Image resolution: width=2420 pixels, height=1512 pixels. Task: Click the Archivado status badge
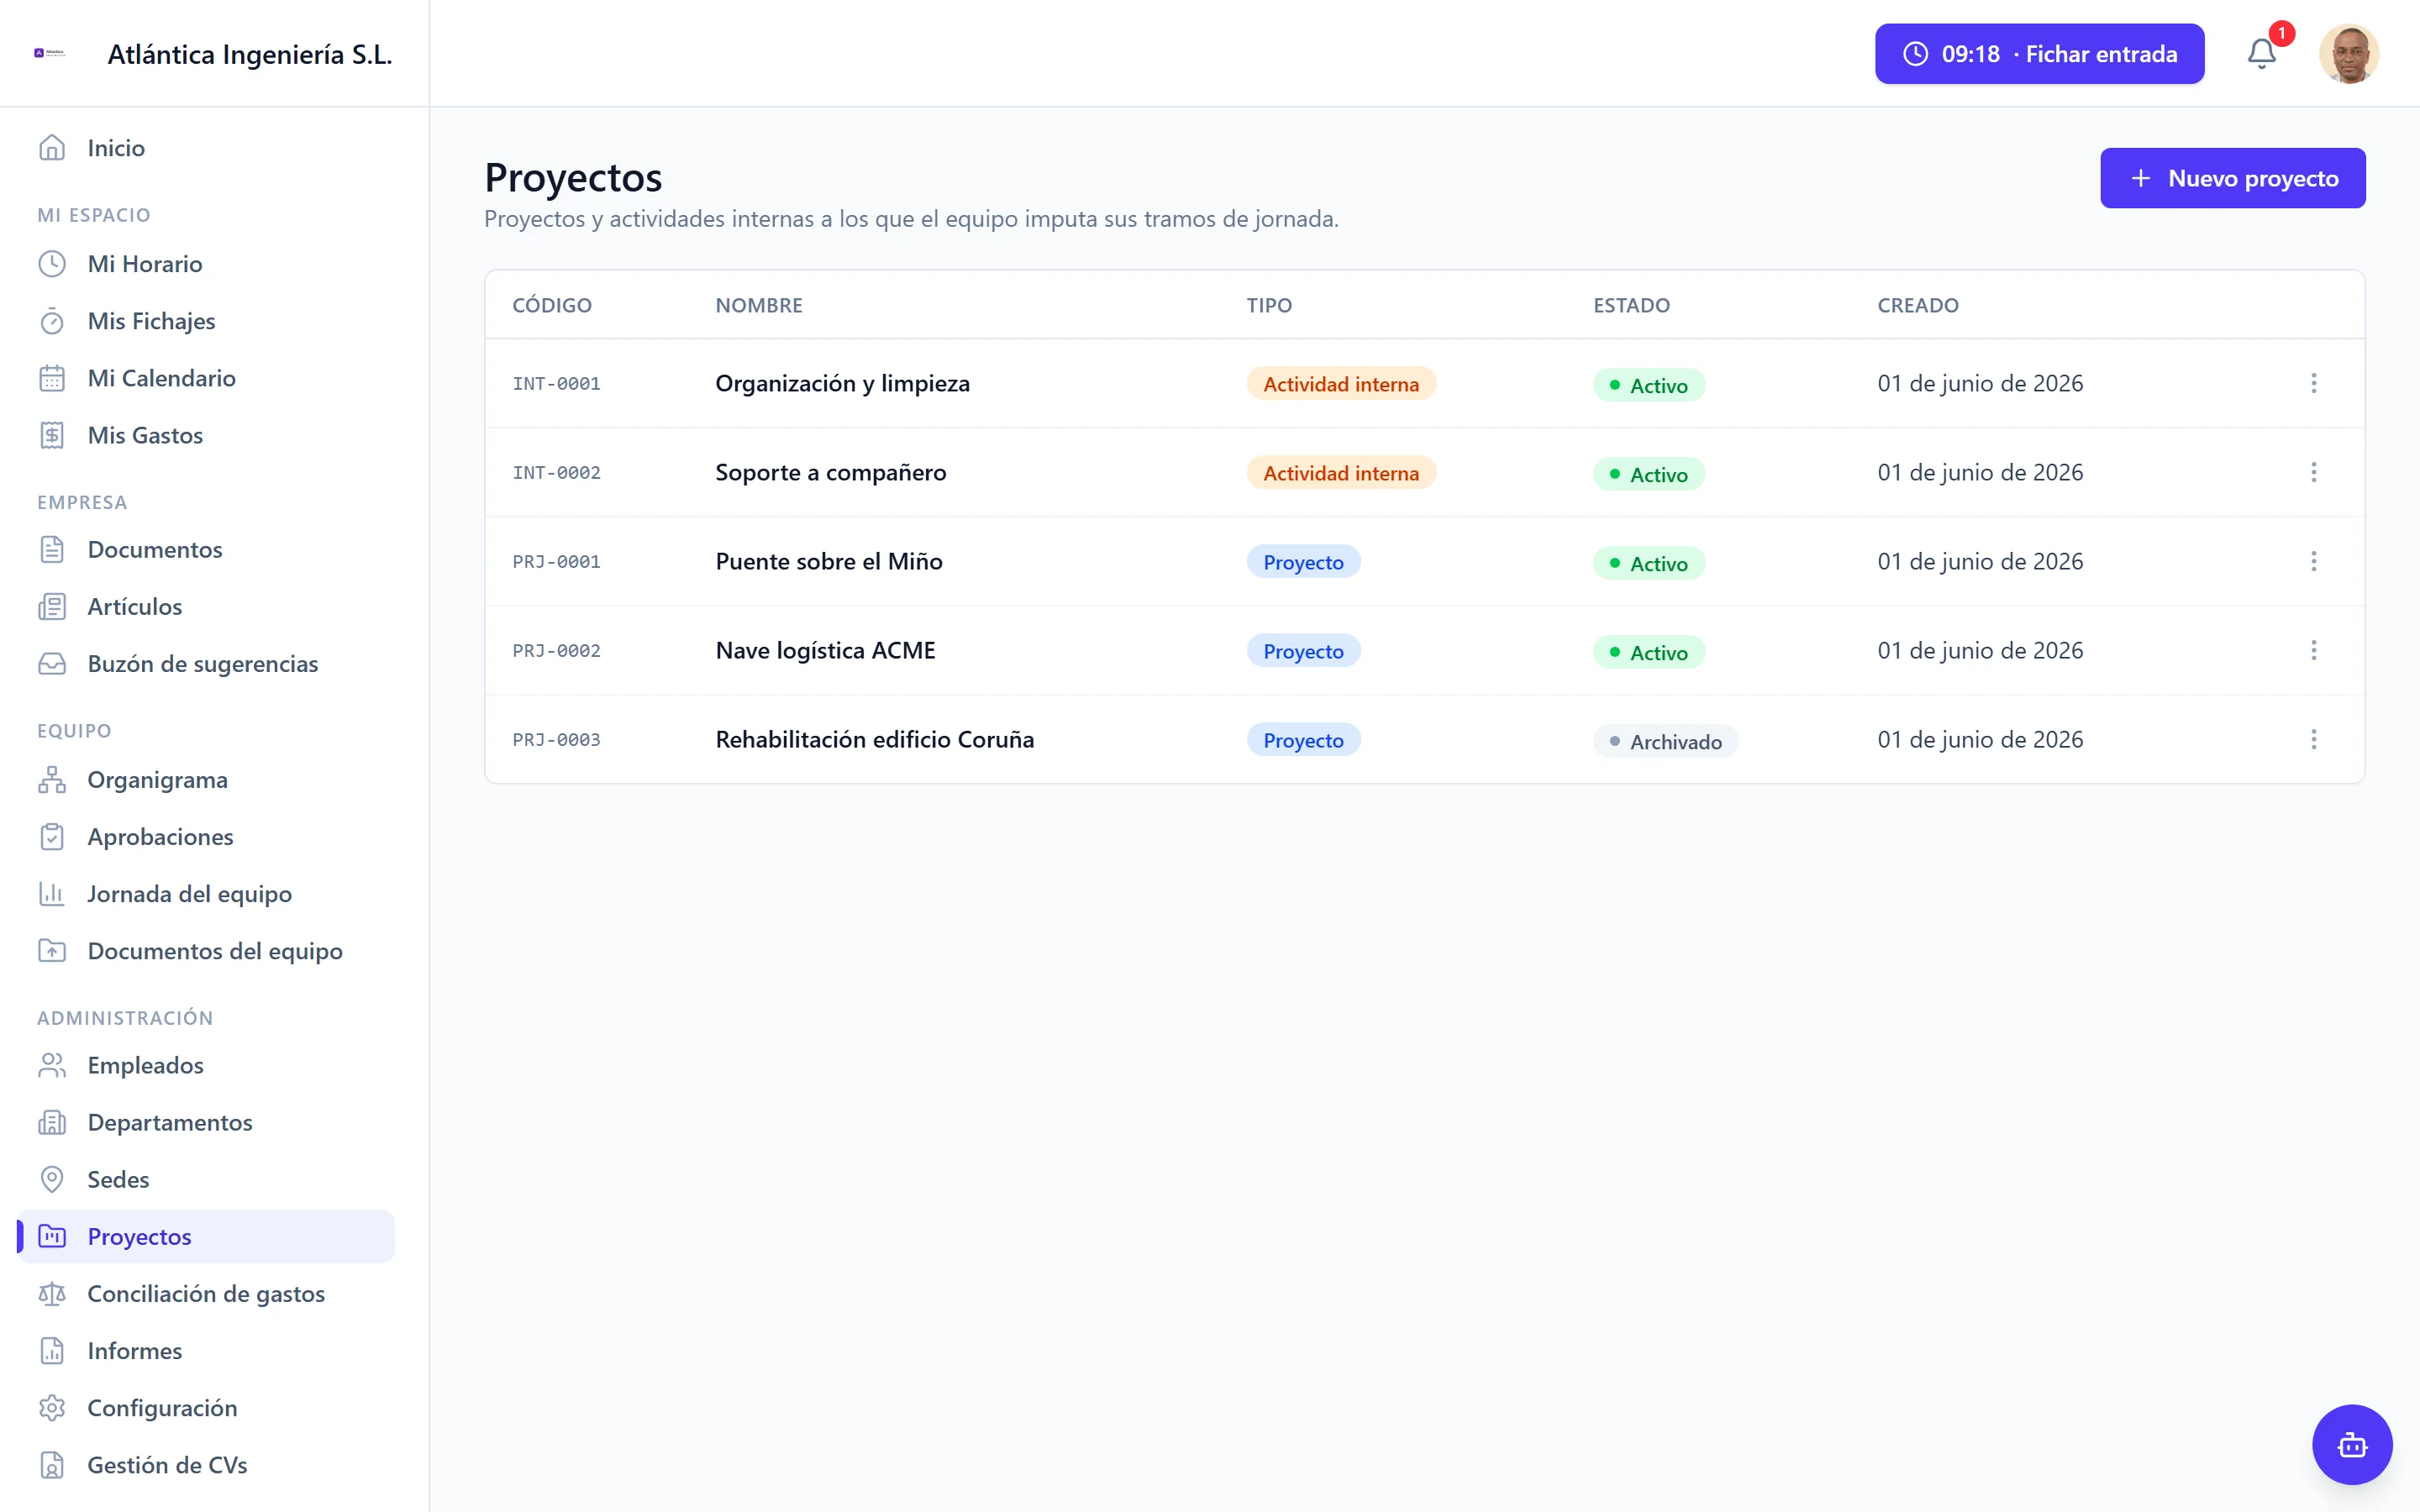[x=1665, y=741]
